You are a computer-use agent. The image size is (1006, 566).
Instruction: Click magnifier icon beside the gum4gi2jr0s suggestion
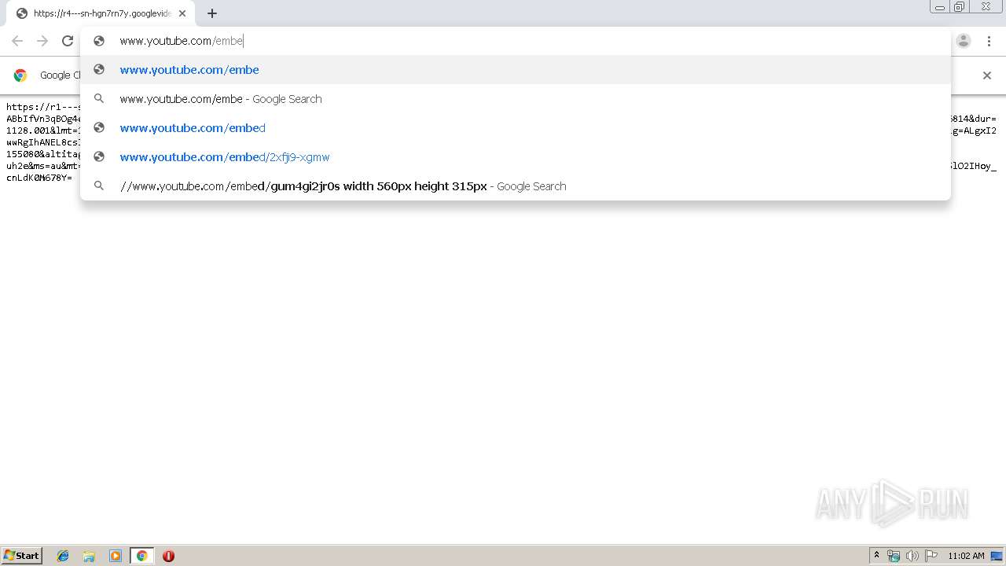[99, 186]
